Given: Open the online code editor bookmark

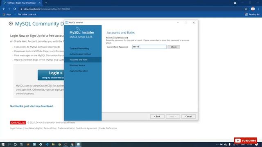Looking at the screenshot, I should (26, 15).
